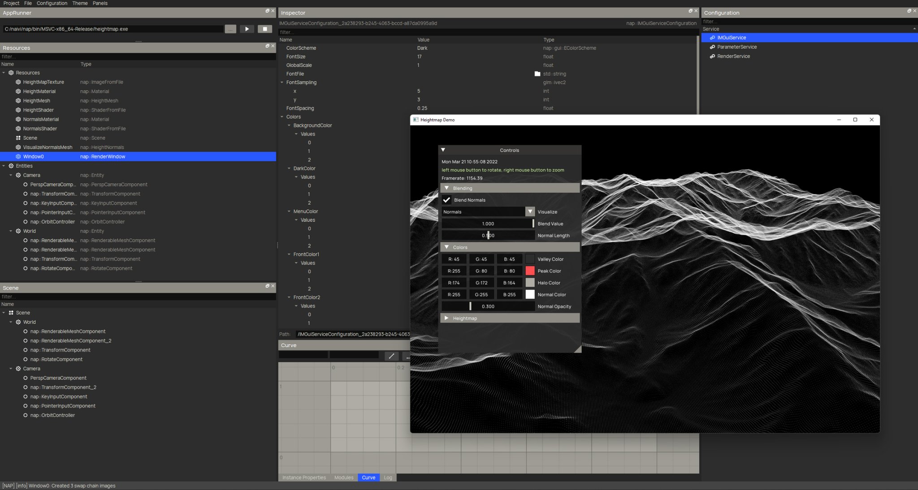Close the Scene panel with X icon
Image resolution: width=918 pixels, height=490 pixels.
tap(273, 286)
